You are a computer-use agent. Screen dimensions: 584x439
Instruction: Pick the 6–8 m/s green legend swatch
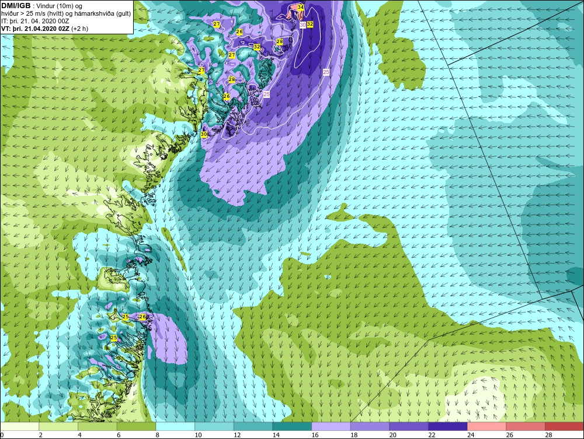pos(136,426)
